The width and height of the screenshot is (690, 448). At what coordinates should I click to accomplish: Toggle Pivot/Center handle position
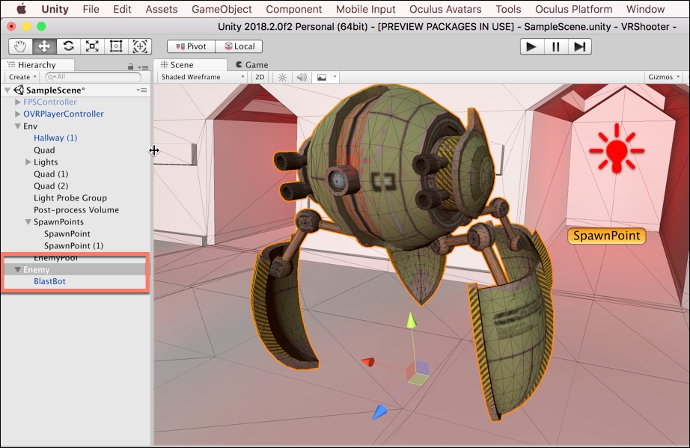point(191,46)
